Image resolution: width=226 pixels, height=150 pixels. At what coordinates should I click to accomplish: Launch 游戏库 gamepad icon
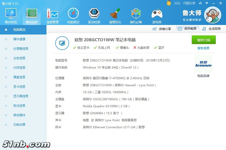(157, 15)
